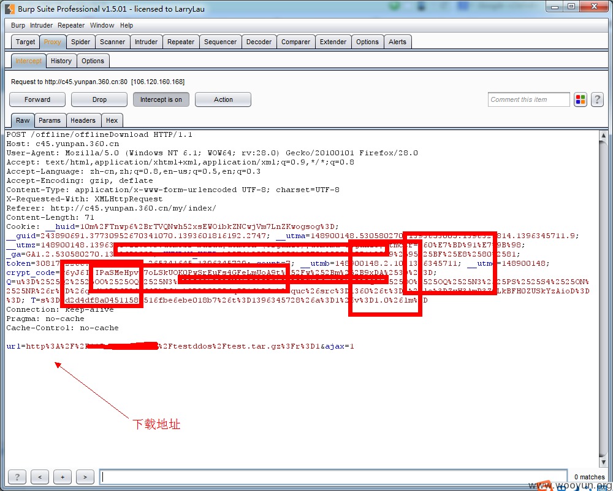This screenshot has height=491, width=613.
Task: Click the Cache-Control: no-cache line
Action: (63, 328)
